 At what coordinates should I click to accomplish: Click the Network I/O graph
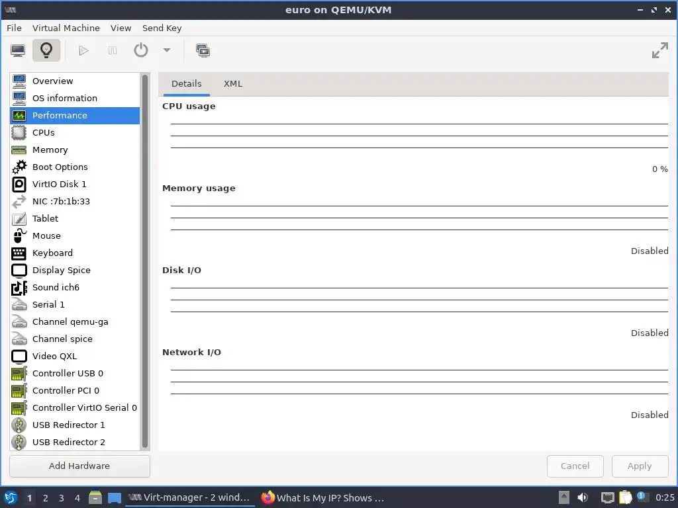pyautogui.click(x=419, y=383)
